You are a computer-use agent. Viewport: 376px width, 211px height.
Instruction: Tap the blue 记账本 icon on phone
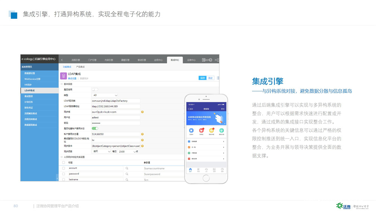tap(191, 131)
